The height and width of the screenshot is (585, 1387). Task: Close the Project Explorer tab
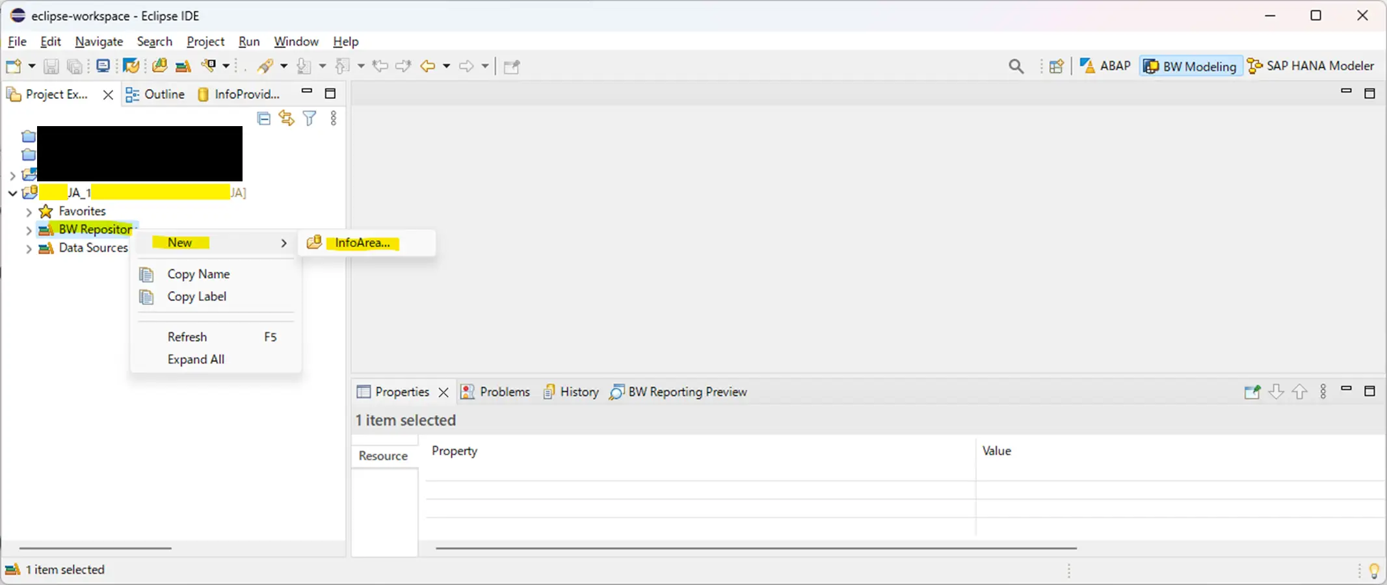pyautogui.click(x=108, y=95)
